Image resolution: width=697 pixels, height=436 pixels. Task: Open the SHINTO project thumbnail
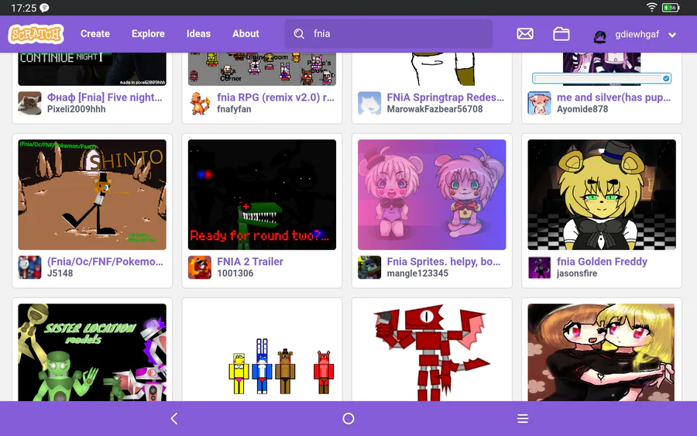[92, 194]
